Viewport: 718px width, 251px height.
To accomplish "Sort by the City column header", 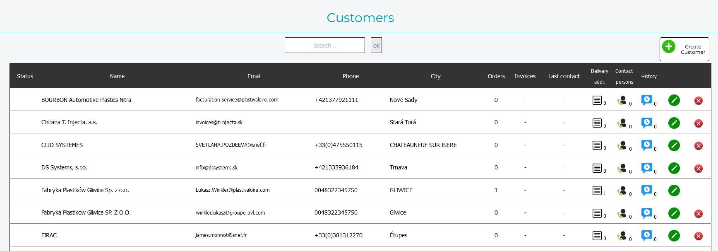I will [x=435, y=76].
